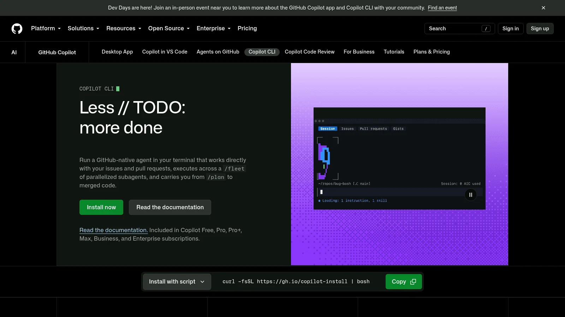Dismiss the Dev Days announcement banner
This screenshot has width=565, height=317.
(x=543, y=8)
